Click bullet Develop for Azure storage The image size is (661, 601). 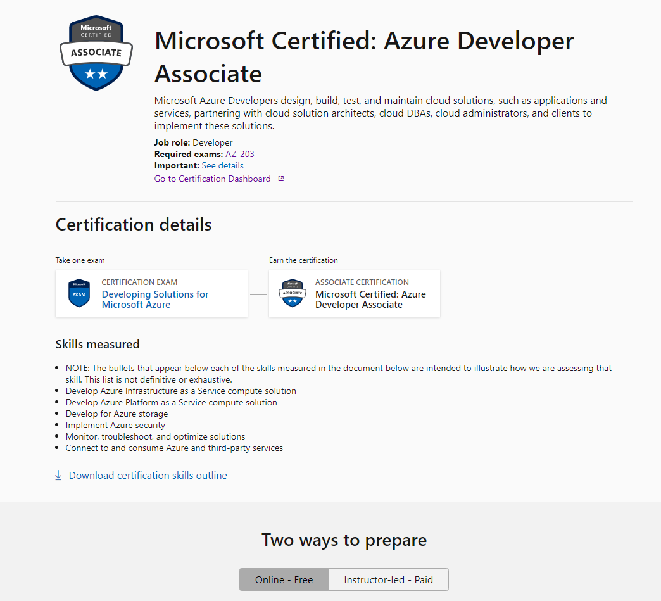(116, 414)
